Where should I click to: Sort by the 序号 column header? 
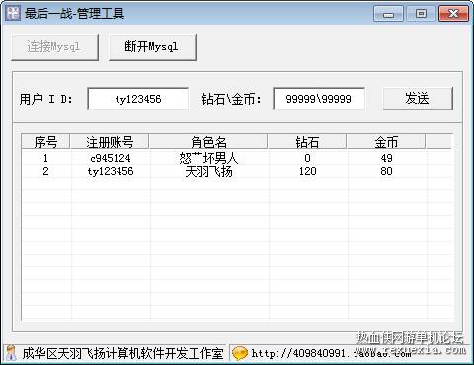[x=45, y=142]
